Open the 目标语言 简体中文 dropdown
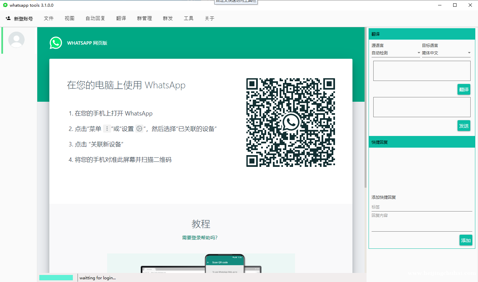 coord(446,53)
